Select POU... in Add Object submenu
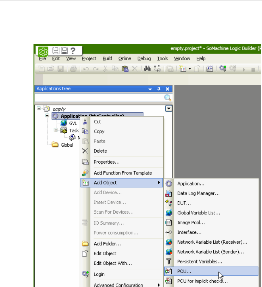This screenshot has height=287, width=262. 211,271
